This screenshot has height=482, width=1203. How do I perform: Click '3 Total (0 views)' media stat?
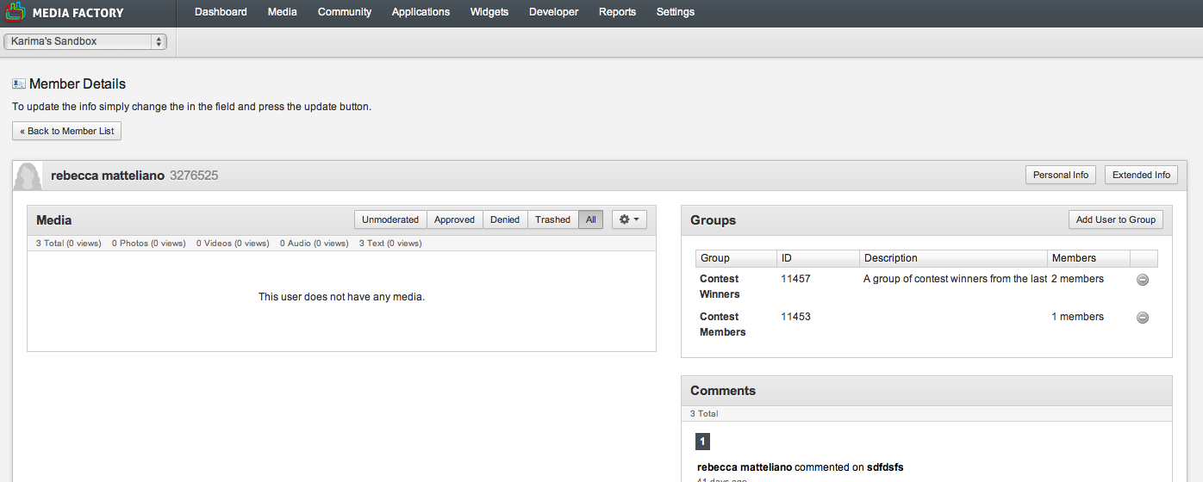coord(69,244)
